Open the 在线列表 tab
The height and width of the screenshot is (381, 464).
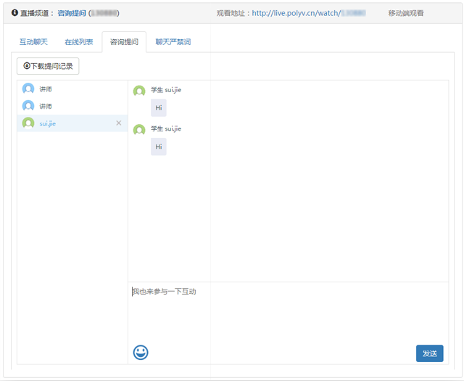point(79,42)
